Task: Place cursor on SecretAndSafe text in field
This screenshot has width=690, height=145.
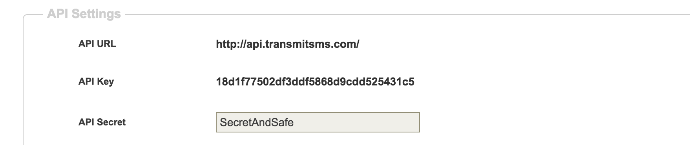Action: click(x=257, y=122)
